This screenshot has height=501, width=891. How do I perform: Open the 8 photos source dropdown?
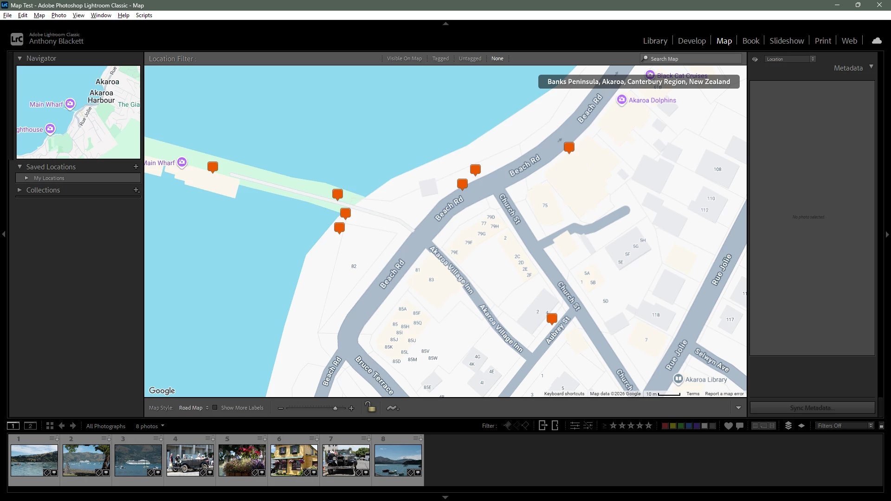[150, 426]
